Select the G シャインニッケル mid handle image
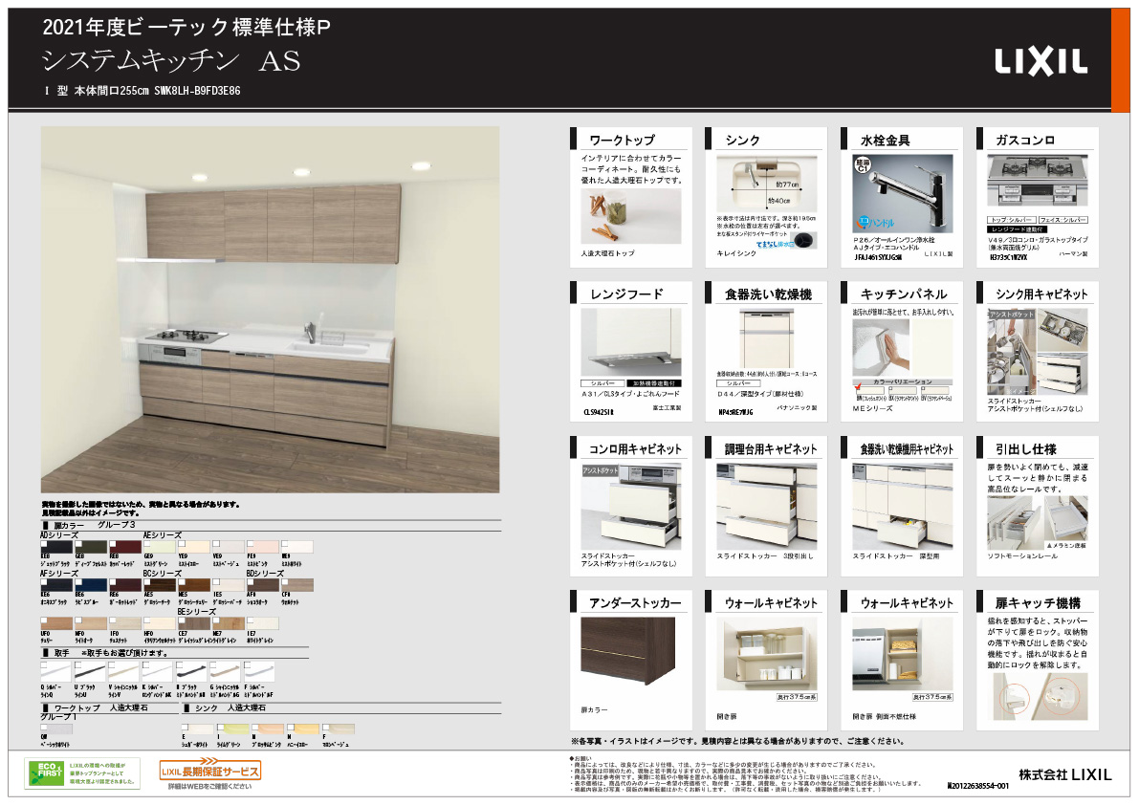This screenshot has width=1139, height=805. [x=225, y=671]
